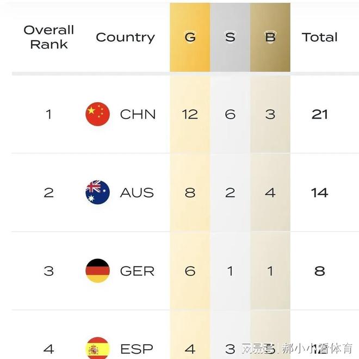Click the Total column header
Viewport: 359px width, 359px height.
tap(320, 38)
